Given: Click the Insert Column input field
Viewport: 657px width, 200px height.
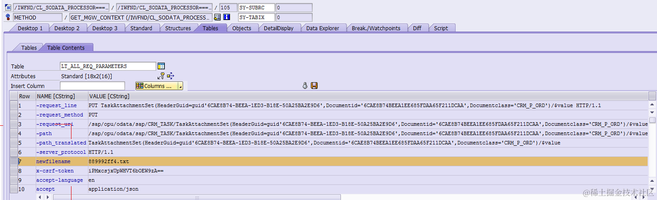Looking at the screenshot, I should pyautogui.click(x=92, y=86).
